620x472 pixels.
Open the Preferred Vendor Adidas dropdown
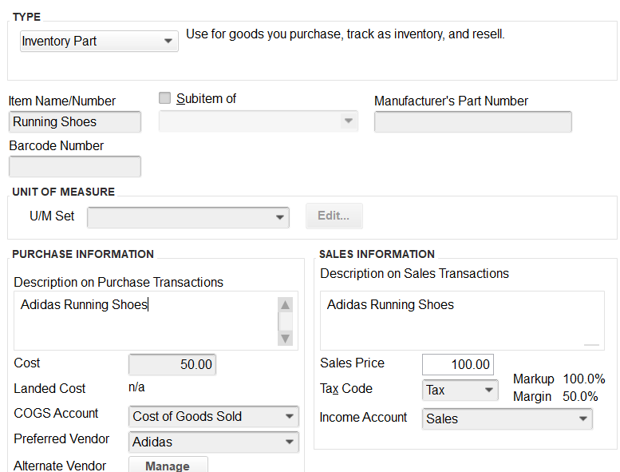point(214,442)
